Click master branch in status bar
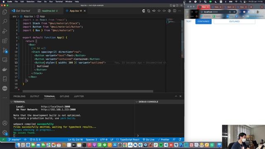265x149 pixels. point(14,139)
